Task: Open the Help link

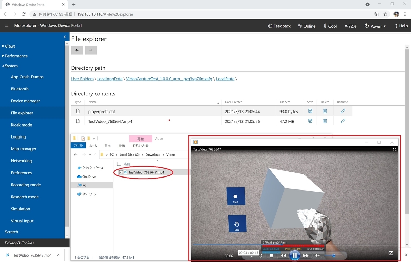Action: tap(401, 26)
